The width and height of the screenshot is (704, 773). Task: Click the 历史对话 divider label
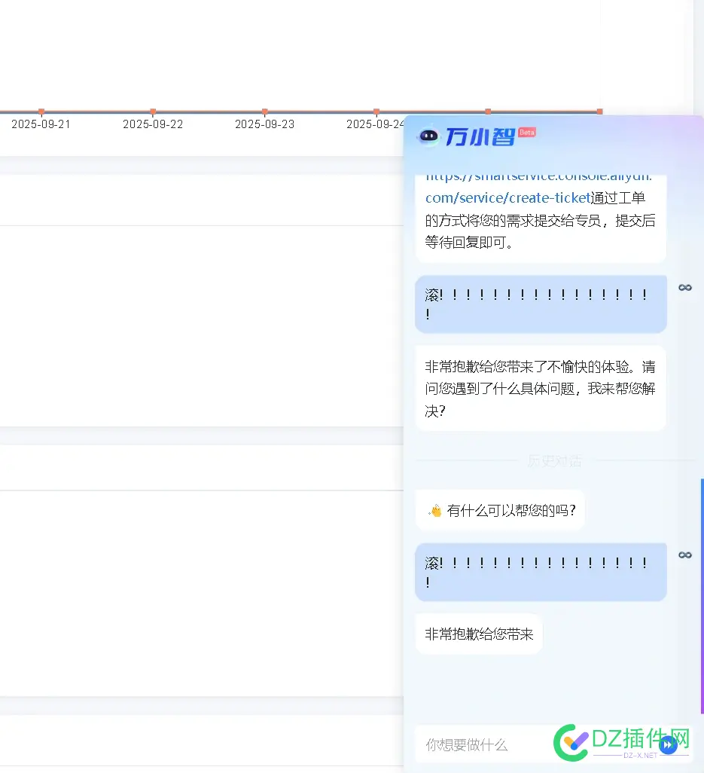click(554, 461)
